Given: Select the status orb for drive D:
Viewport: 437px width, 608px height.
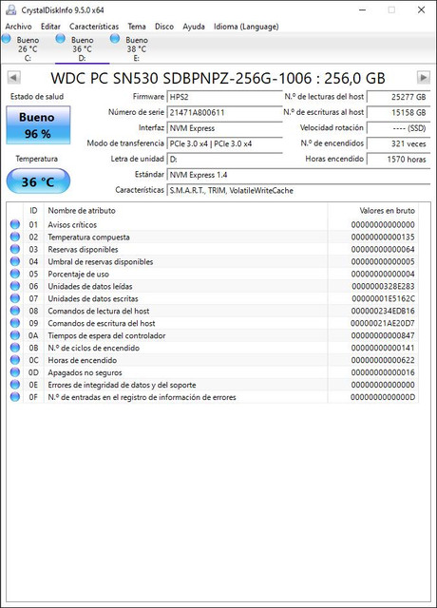Looking at the screenshot, I should click(x=61, y=38).
